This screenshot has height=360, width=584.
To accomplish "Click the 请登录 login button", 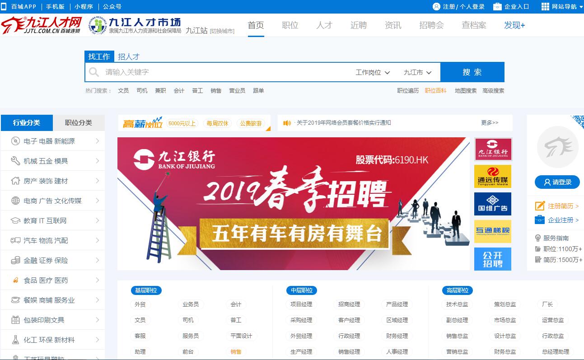I will (557, 182).
